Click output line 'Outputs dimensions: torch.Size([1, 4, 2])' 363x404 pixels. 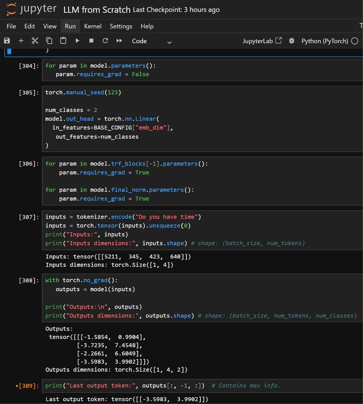pyautogui.click(x=117, y=370)
